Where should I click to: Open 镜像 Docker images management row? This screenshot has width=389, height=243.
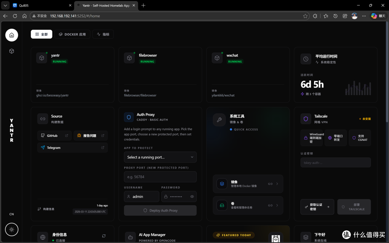click(x=248, y=184)
